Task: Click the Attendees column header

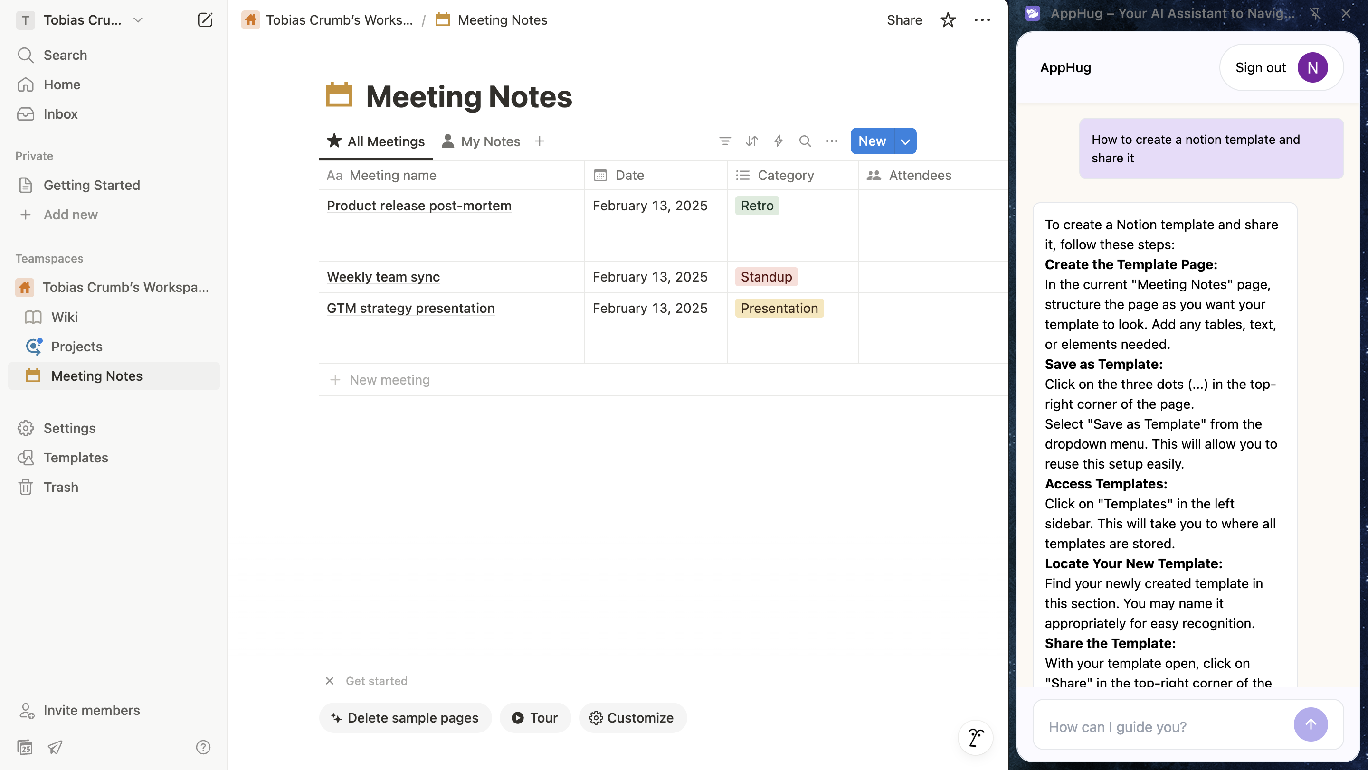Action: click(933, 175)
